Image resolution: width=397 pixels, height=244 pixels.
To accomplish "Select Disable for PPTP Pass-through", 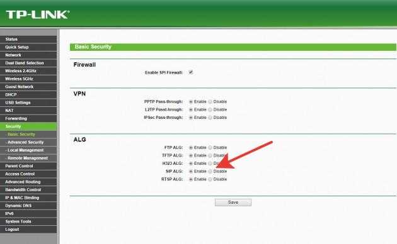I will (210, 102).
